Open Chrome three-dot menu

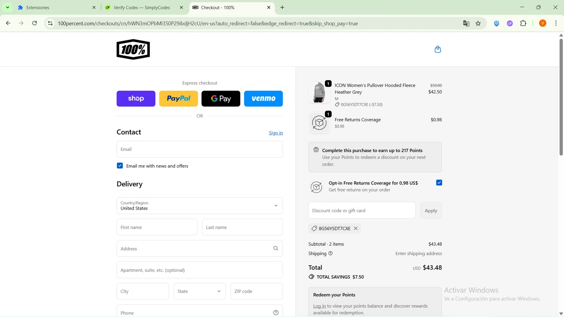[x=556, y=23]
